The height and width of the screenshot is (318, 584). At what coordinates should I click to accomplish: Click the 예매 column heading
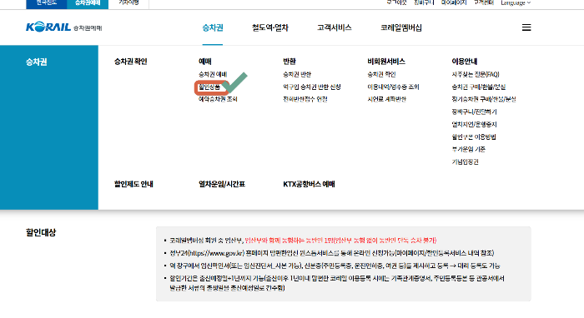pyautogui.click(x=205, y=62)
